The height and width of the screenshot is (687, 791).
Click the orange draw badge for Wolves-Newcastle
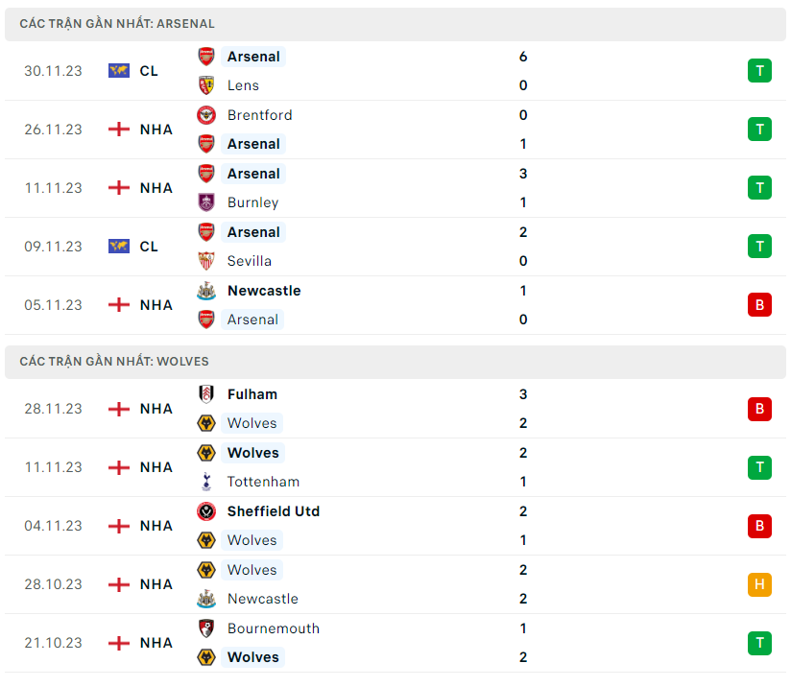(759, 584)
